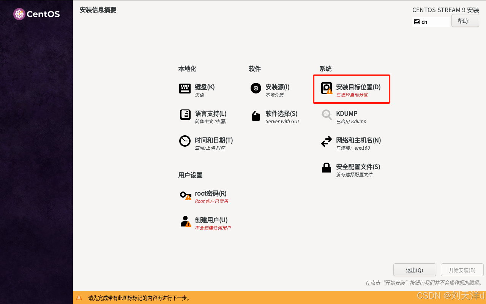Open 键盘(K) keyboard settings
This screenshot has width=486, height=304.
205,87
